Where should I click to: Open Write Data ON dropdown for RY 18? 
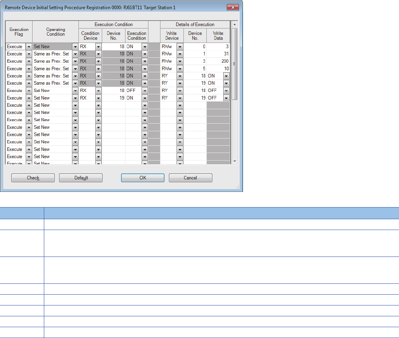[x=226, y=76]
